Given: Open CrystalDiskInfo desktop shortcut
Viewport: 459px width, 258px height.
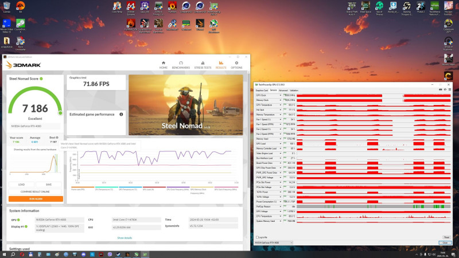Looking at the screenshot, I should click(20, 26).
